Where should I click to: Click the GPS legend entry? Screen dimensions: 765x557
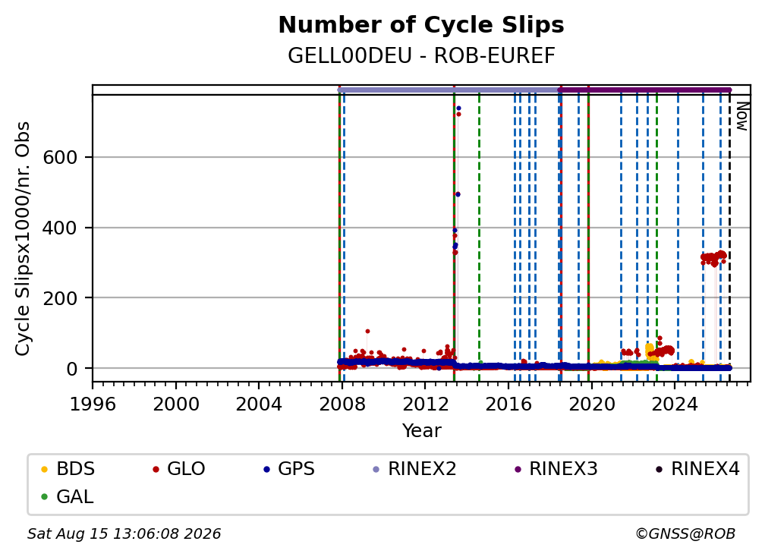point(289,469)
